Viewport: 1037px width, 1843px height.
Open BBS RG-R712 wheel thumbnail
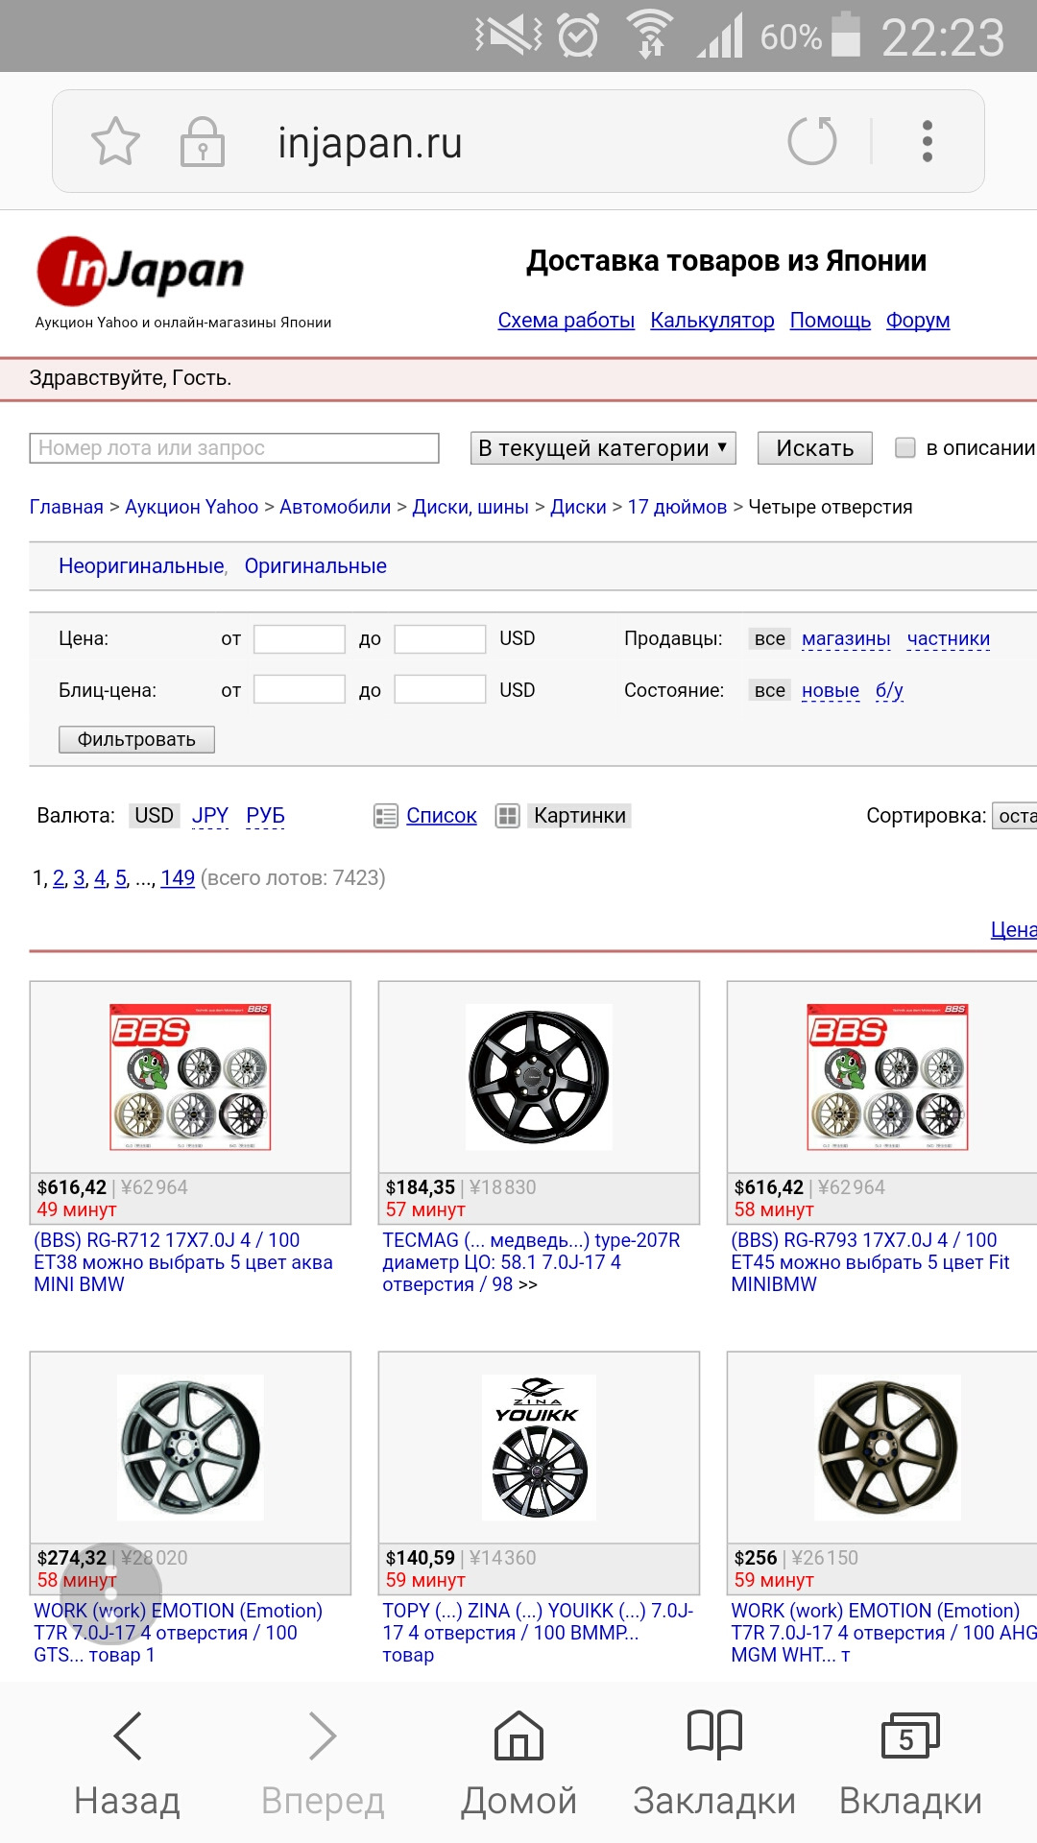(190, 1077)
